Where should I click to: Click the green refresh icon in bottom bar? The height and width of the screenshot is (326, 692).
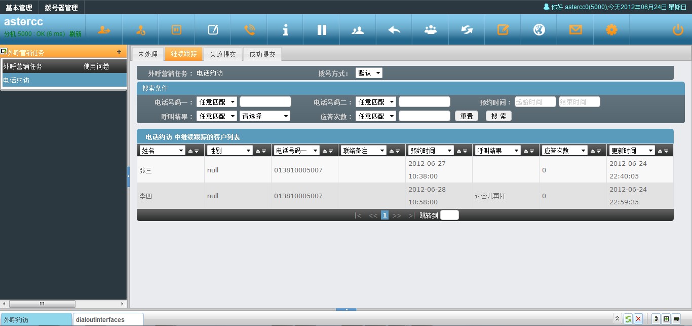coord(628,319)
